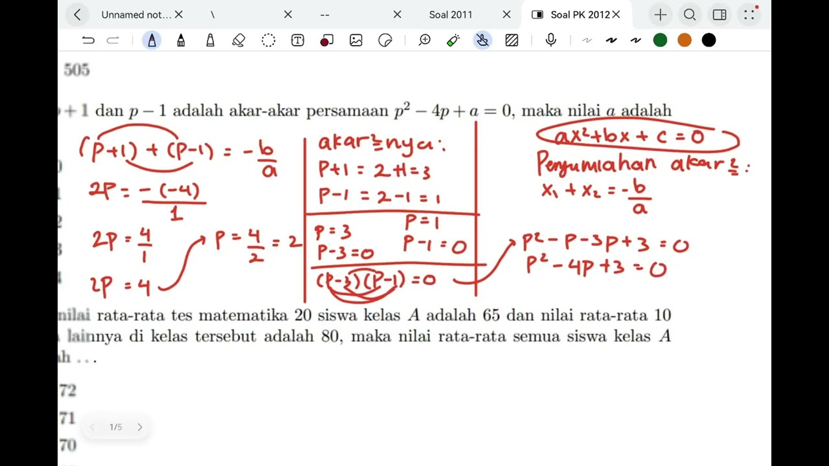Close the Soal 2011 tab
Viewport: 829px width, 466px height.
click(507, 14)
